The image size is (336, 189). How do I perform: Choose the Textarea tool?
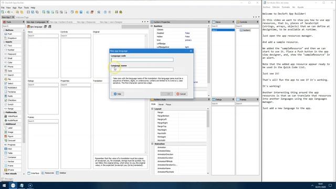tap(12, 92)
